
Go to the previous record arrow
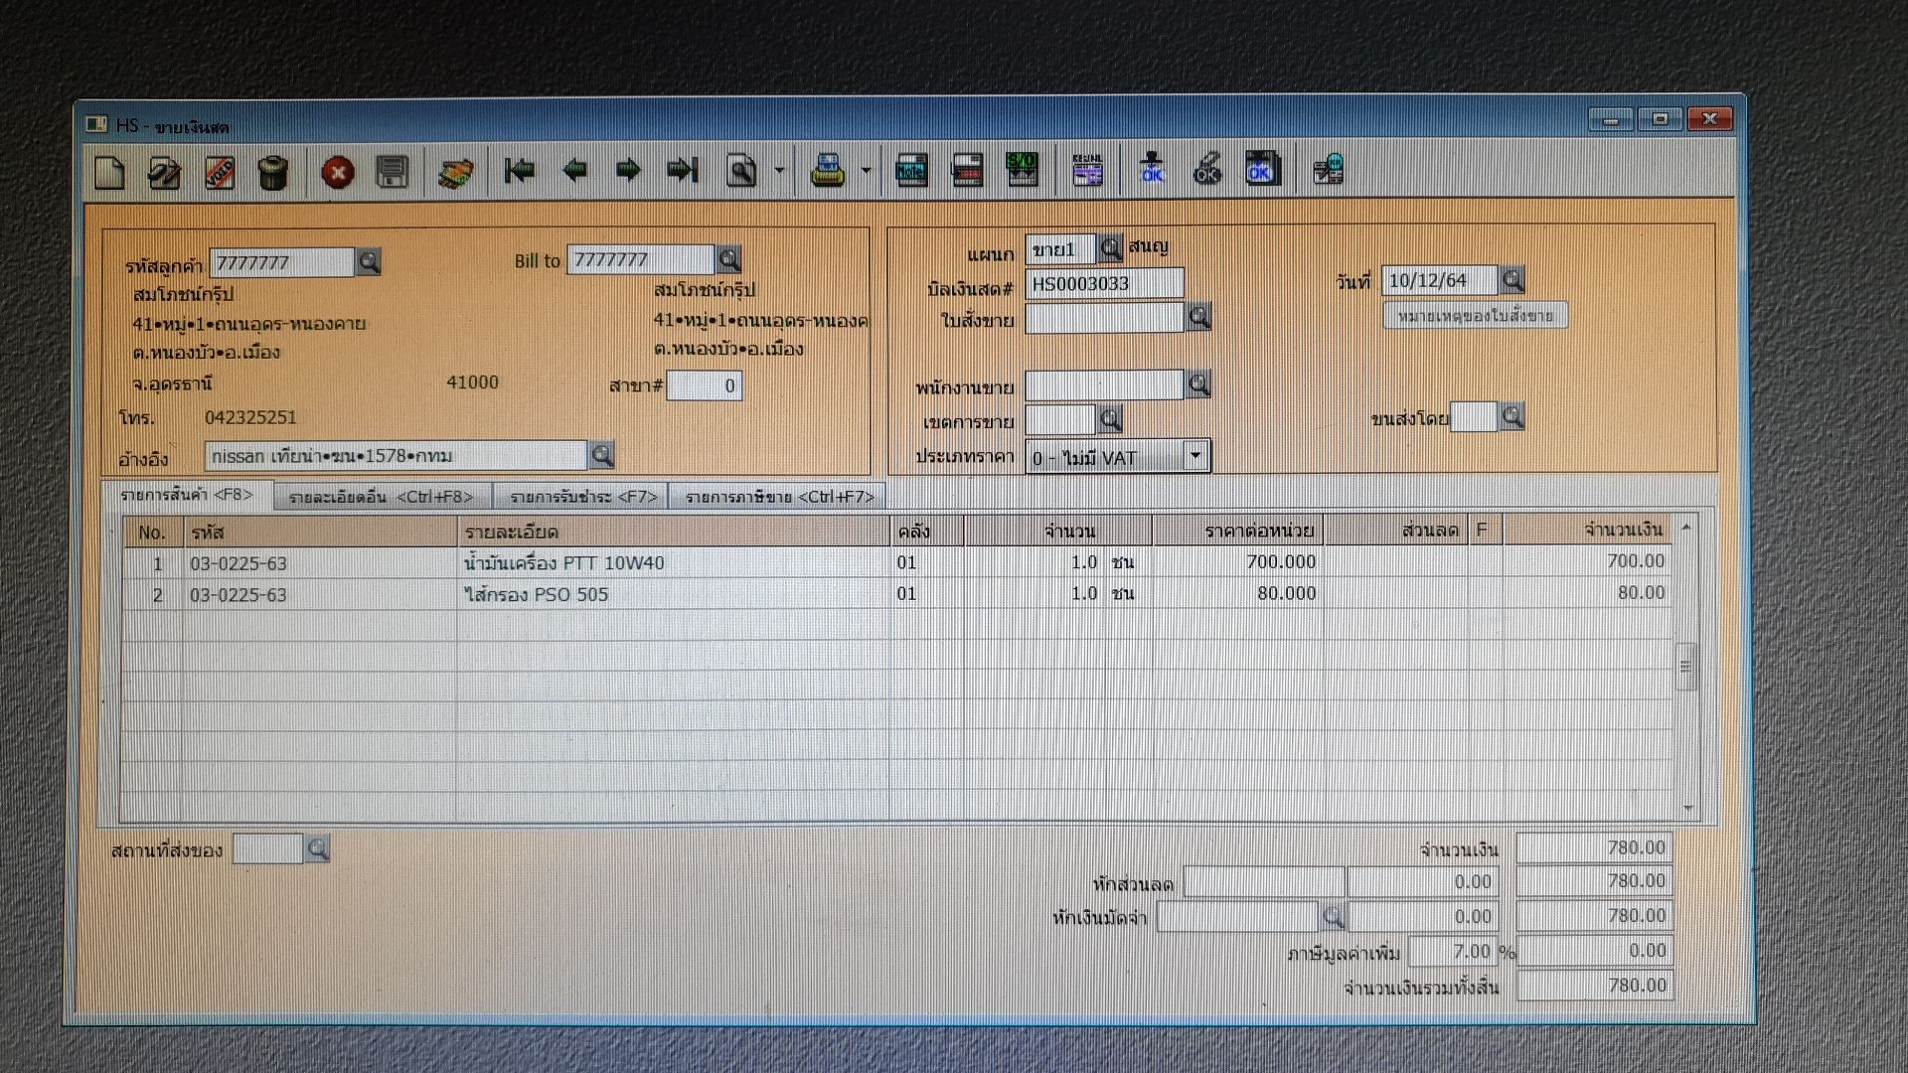coord(573,171)
